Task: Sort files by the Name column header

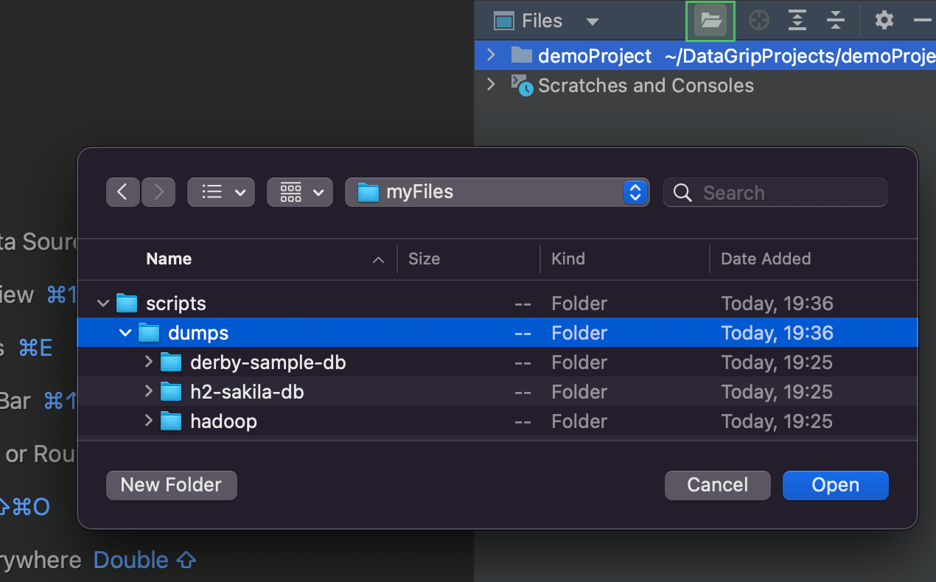Action: (169, 259)
